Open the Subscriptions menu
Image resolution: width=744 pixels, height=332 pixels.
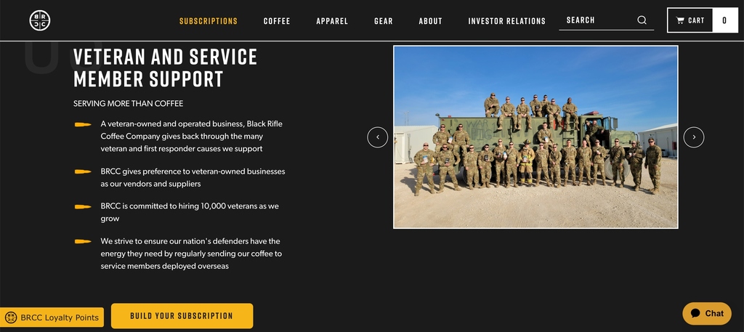click(209, 21)
